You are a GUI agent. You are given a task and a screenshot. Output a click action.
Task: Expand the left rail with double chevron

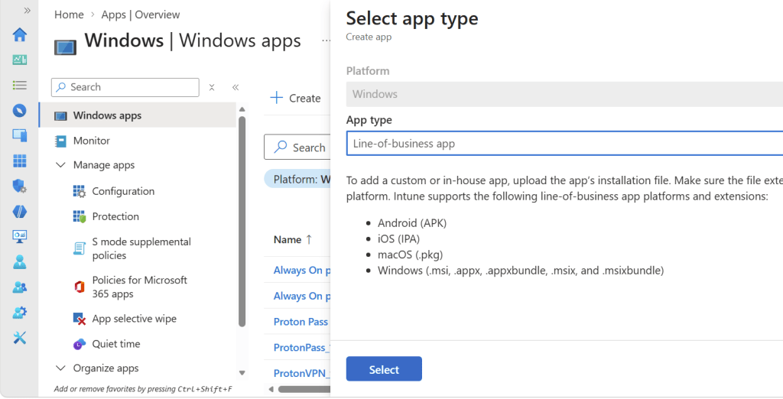[x=27, y=11]
